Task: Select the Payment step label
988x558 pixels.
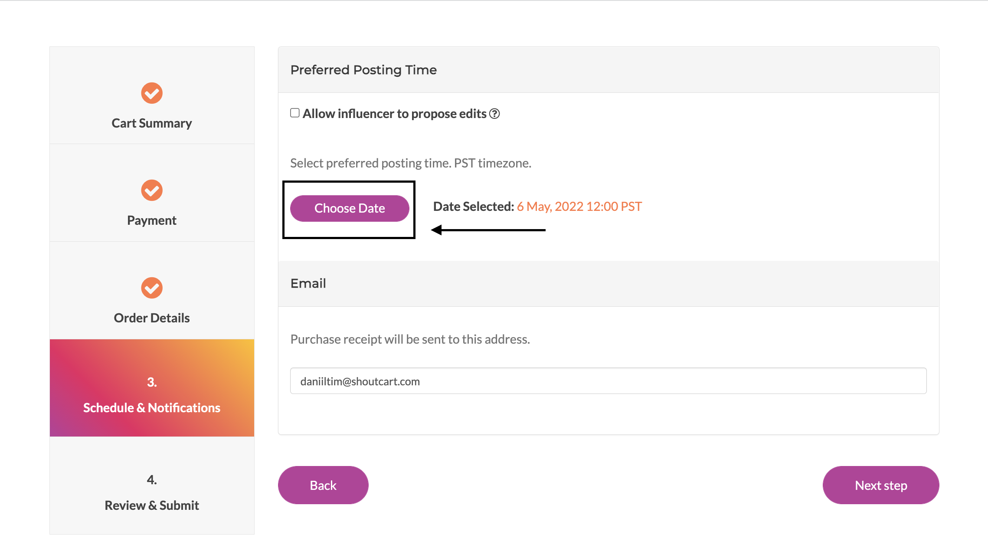Action: click(x=152, y=220)
